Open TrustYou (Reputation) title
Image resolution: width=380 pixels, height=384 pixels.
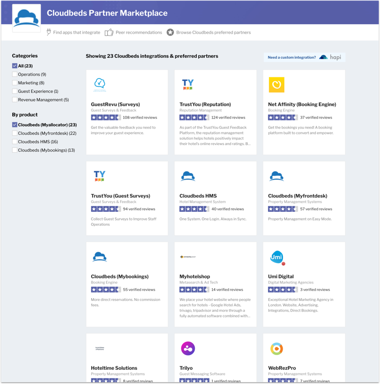(205, 104)
